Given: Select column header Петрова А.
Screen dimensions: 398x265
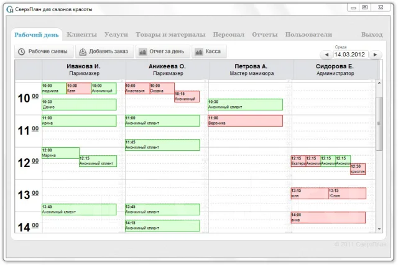Looking at the screenshot, I should click(251, 70).
